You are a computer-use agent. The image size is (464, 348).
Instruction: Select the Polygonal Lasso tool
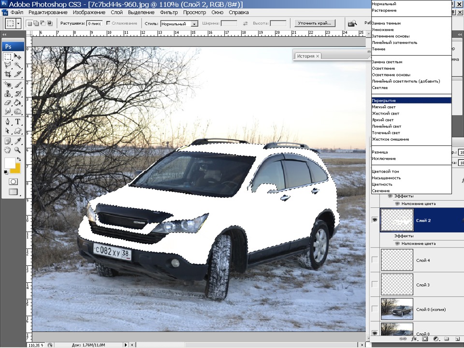8,65
